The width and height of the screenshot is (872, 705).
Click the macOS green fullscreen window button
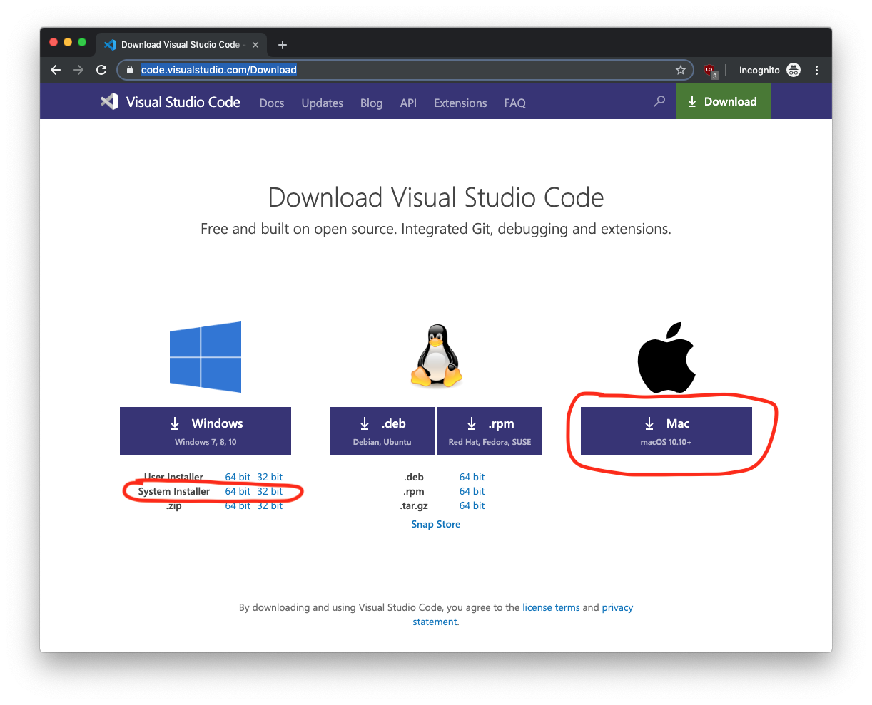point(82,43)
